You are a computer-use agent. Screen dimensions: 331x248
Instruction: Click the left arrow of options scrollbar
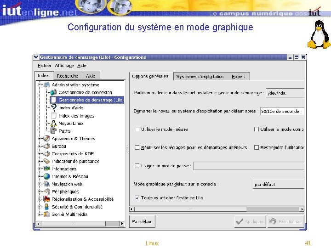(x=132, y=209)
